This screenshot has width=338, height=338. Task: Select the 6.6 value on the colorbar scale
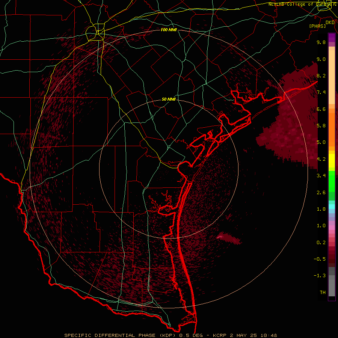[x=321, y=109]
